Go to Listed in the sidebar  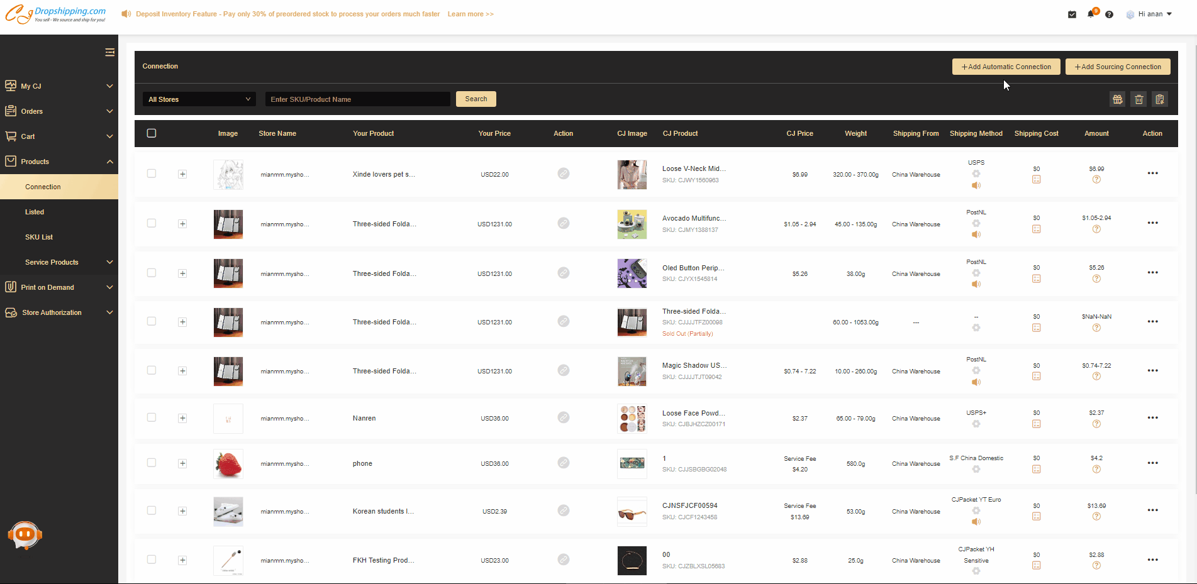35,212
